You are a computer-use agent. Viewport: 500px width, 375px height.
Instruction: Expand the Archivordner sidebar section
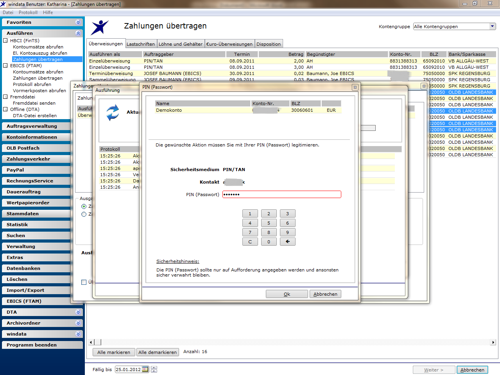(x=78, y=323)
